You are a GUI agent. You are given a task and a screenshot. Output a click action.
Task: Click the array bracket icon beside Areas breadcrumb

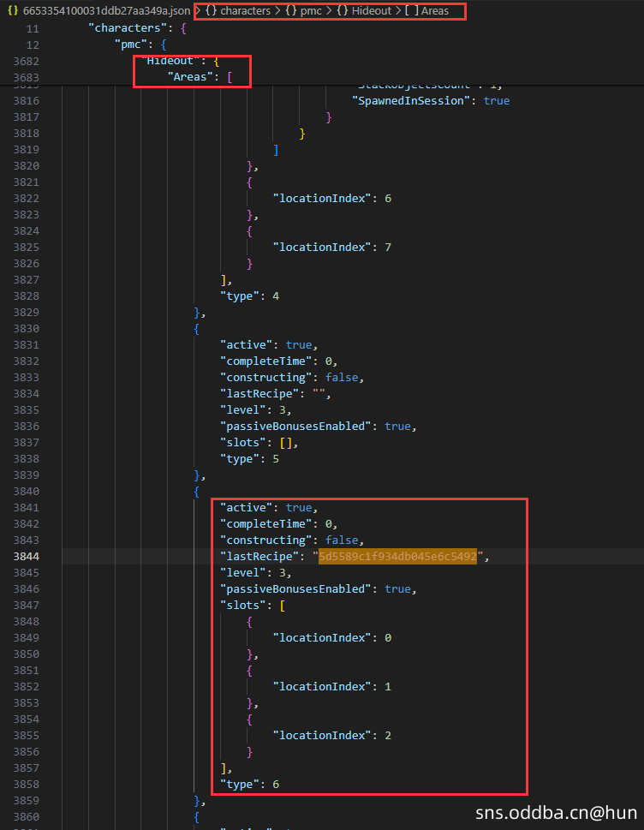411,11
